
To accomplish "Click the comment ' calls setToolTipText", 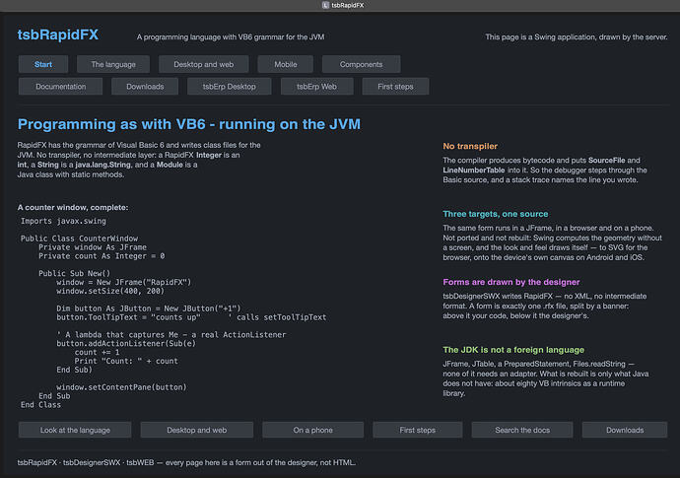I will [277, 317].
